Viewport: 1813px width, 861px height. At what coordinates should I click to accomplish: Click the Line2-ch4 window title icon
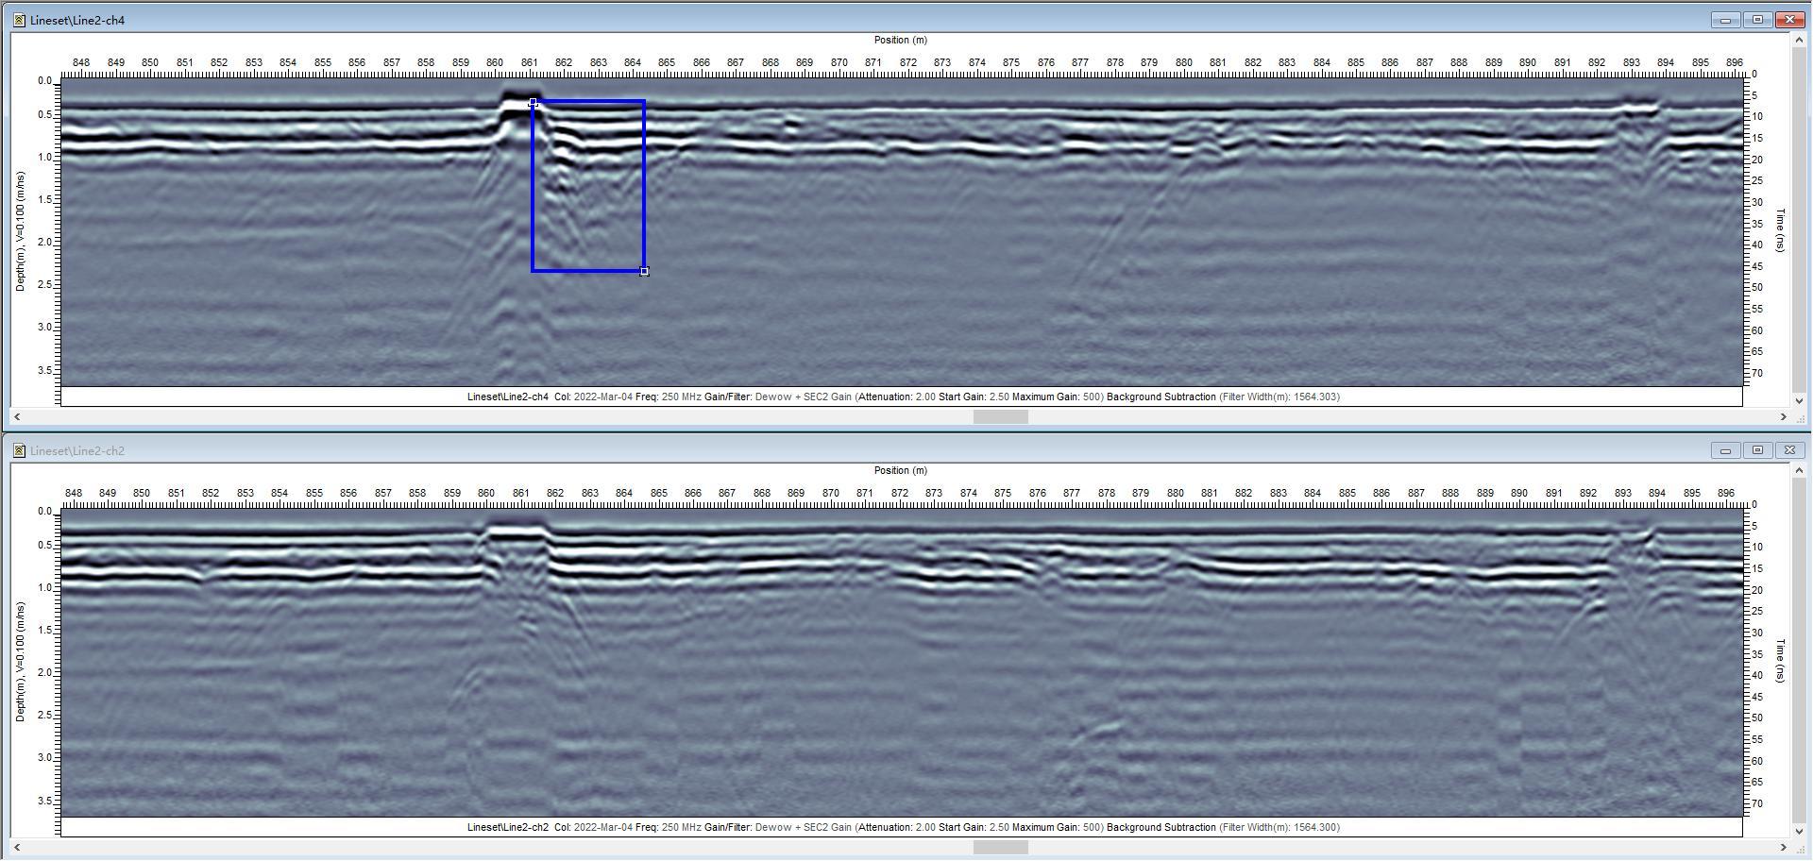[x=19, y=20]
